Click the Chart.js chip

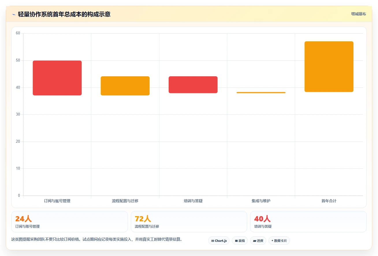click(219, 241)
